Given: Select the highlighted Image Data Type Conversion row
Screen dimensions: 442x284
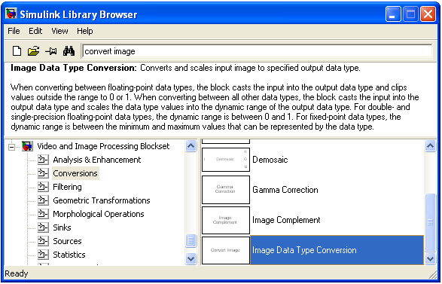Looking at the screenshot, I should 337,250.
